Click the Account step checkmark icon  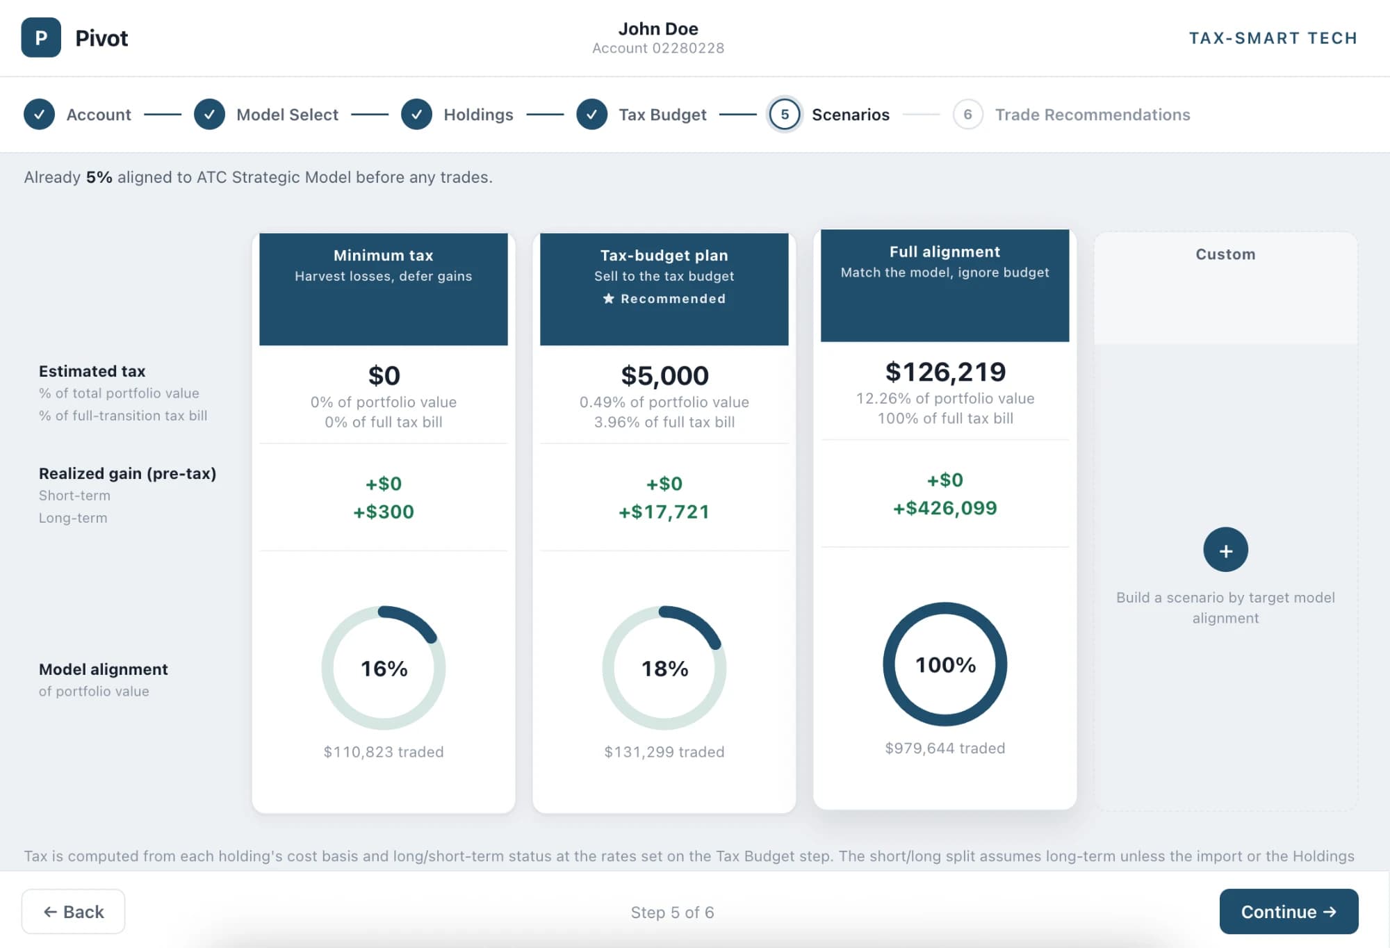(x=40, y=115)
